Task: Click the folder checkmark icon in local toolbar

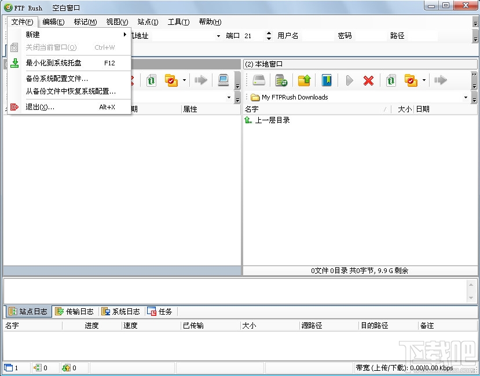Action: click(411, 80)
